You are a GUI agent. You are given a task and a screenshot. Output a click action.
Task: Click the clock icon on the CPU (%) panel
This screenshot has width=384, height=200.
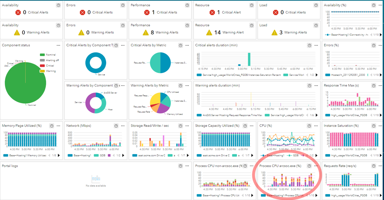pyautogui.click(x=309, y=126)
